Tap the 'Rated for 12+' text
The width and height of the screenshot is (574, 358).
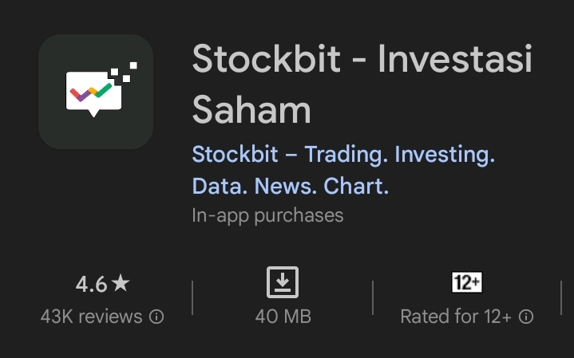456,317
